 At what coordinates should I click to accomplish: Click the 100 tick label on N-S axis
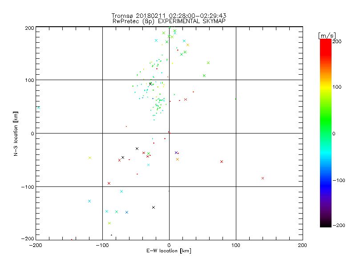(x=29, y=80)
